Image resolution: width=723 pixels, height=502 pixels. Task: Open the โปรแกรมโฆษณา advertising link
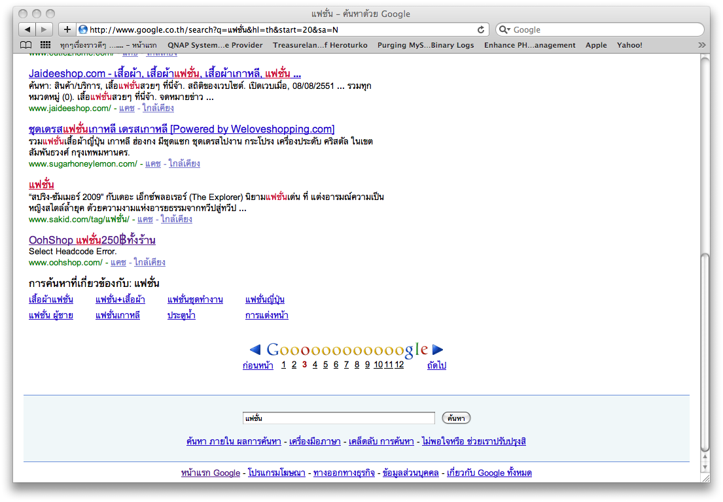pos(277,473)
